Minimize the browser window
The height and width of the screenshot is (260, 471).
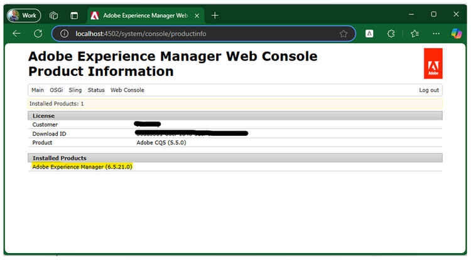point(411,14)
